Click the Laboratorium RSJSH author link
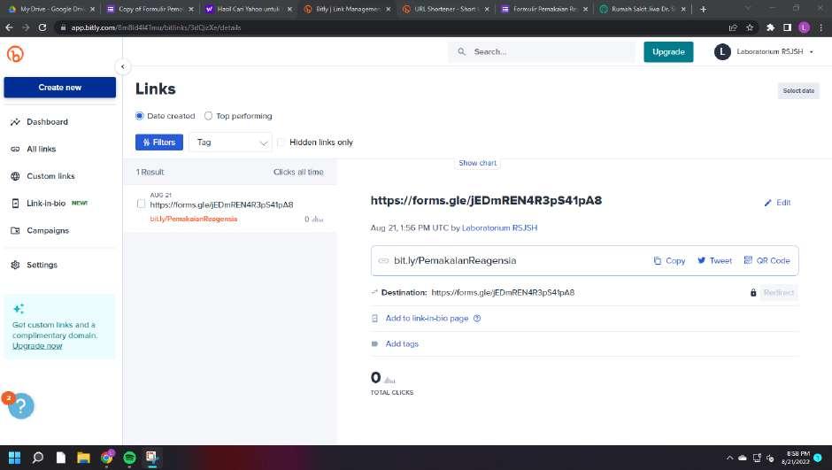This screenshot has width=832, height=470. (499, 228)
